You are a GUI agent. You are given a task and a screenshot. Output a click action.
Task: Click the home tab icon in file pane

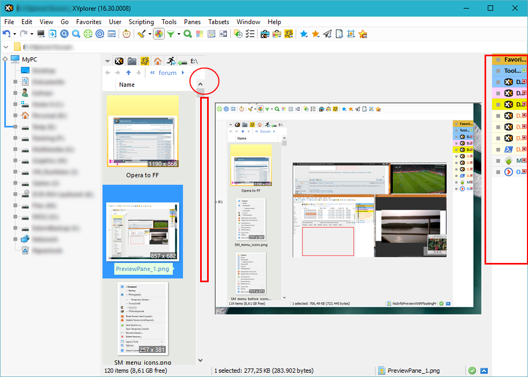click(x=157, y=61)
